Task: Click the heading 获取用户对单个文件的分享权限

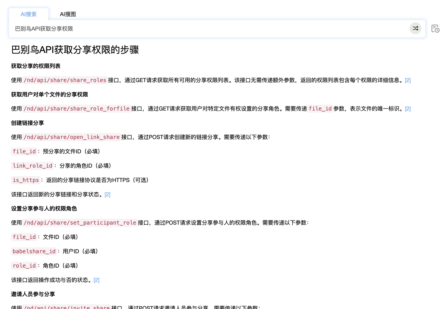Action: (x=49, y=94)
